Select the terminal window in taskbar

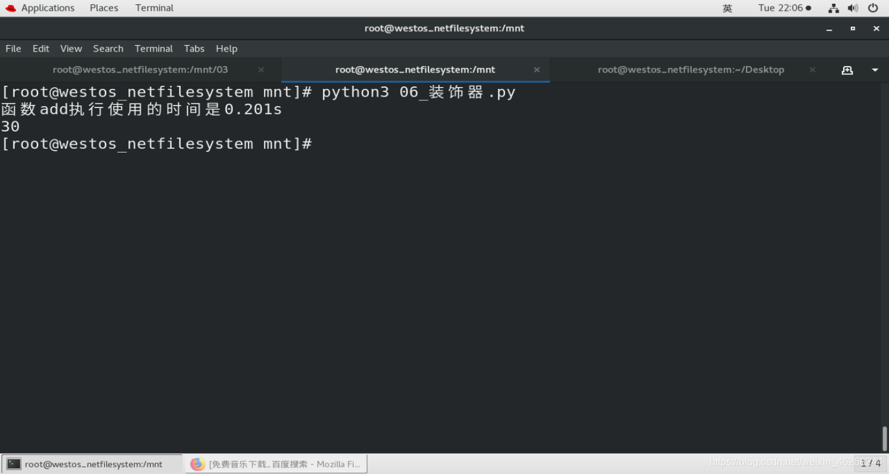[x=92, y=464]
